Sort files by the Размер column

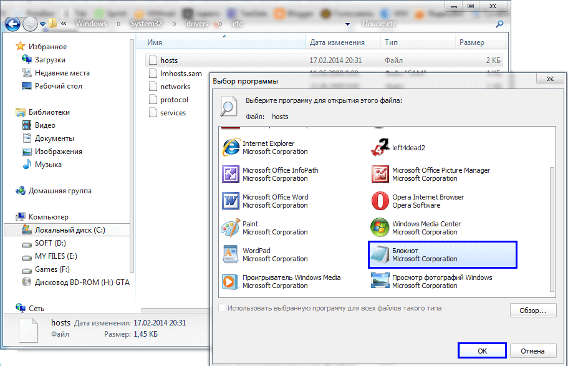(x=479, y=42)
